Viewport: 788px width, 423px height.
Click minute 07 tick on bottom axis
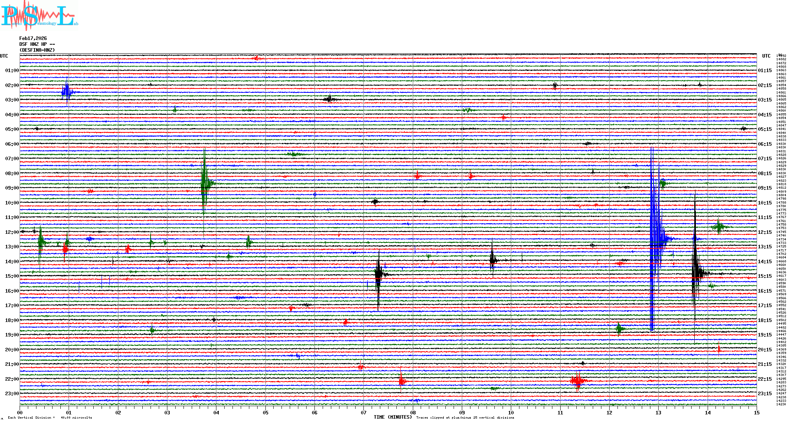click(x=363, y=412)
